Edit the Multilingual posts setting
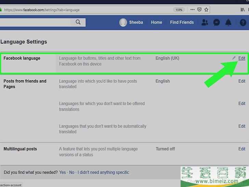 coord(242,149)
